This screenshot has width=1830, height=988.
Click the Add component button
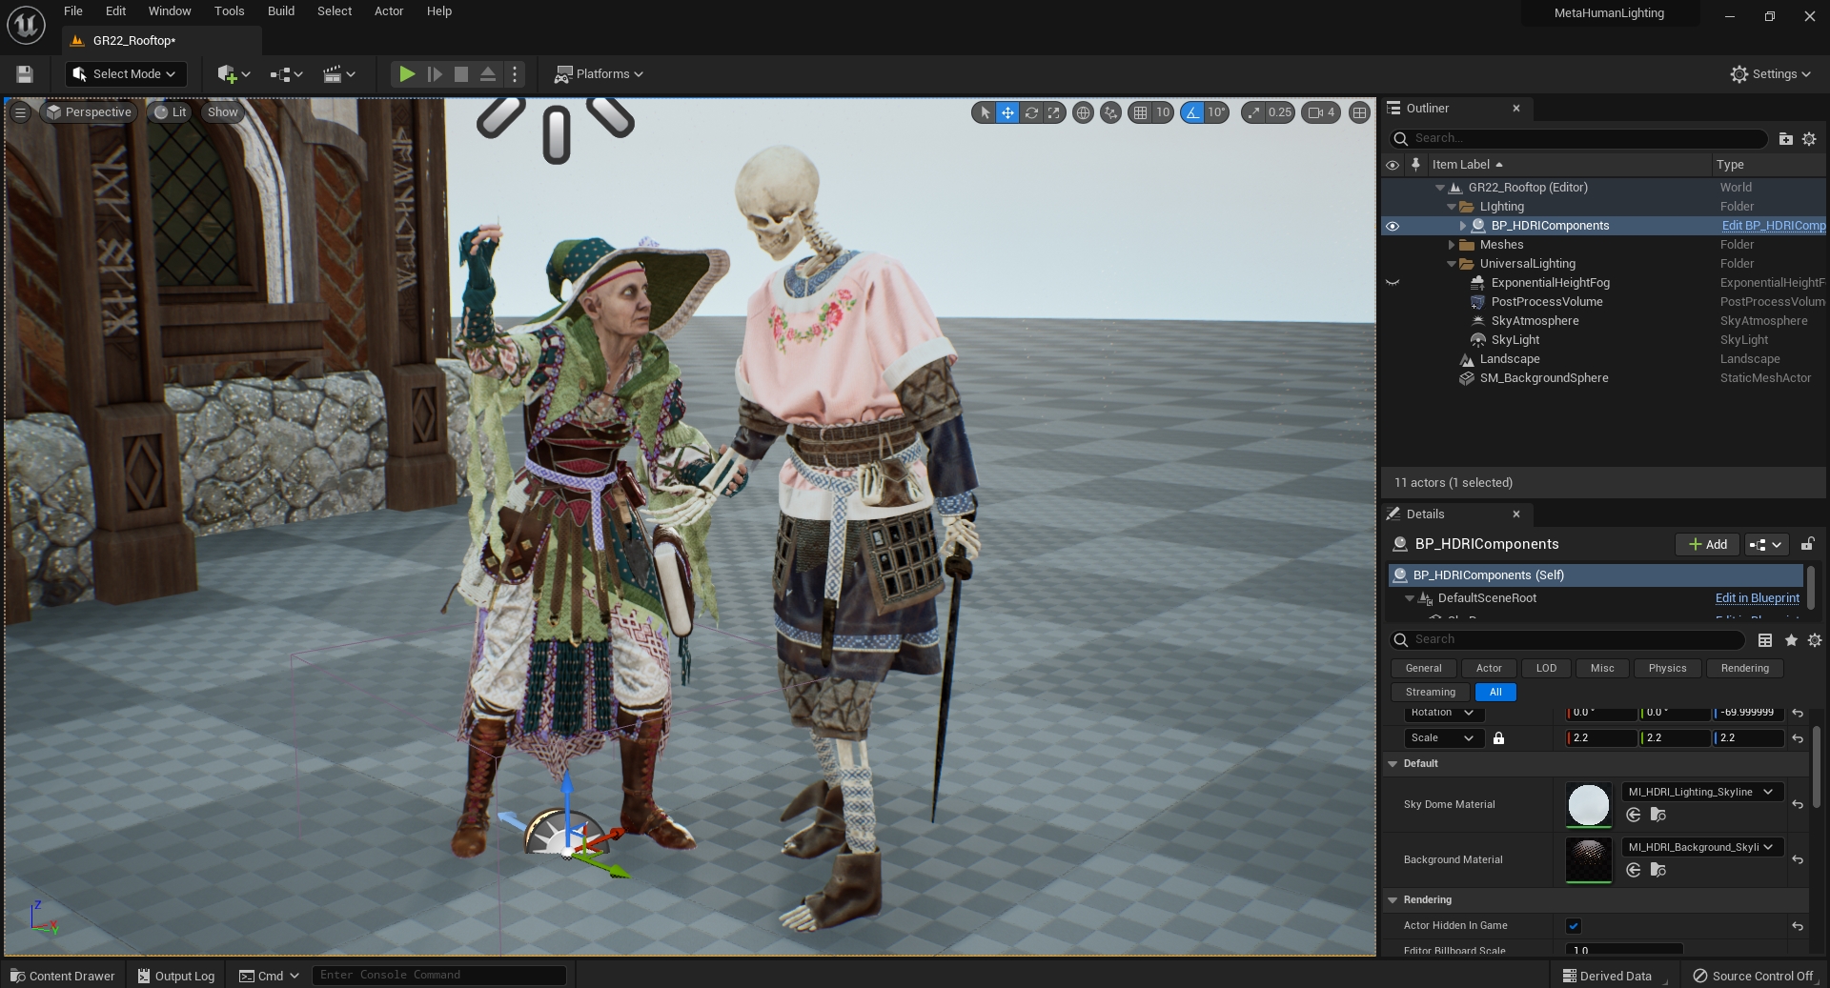[x=1707, y=544]
